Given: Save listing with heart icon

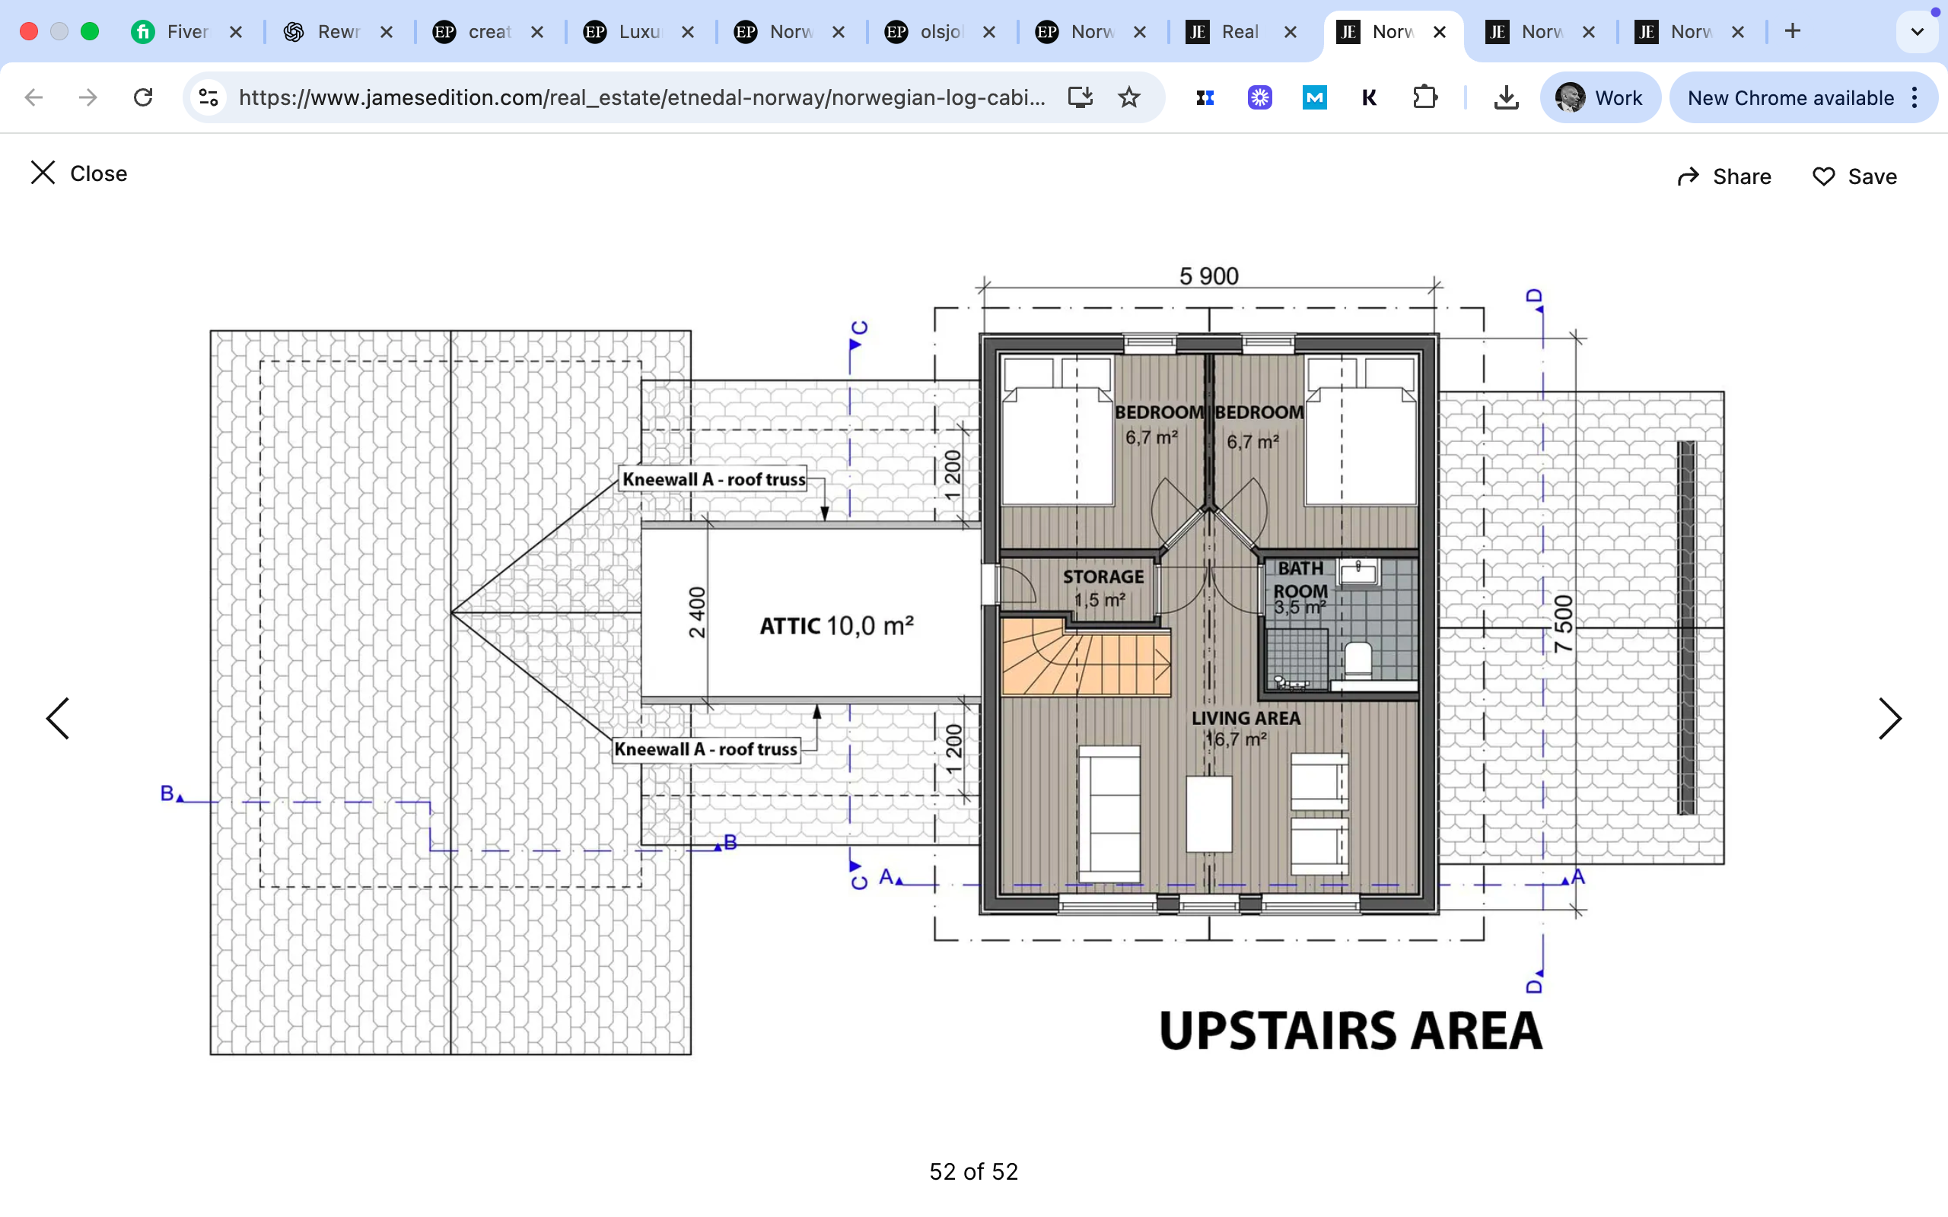Looking at the screenshot, I should point(1854,176).
